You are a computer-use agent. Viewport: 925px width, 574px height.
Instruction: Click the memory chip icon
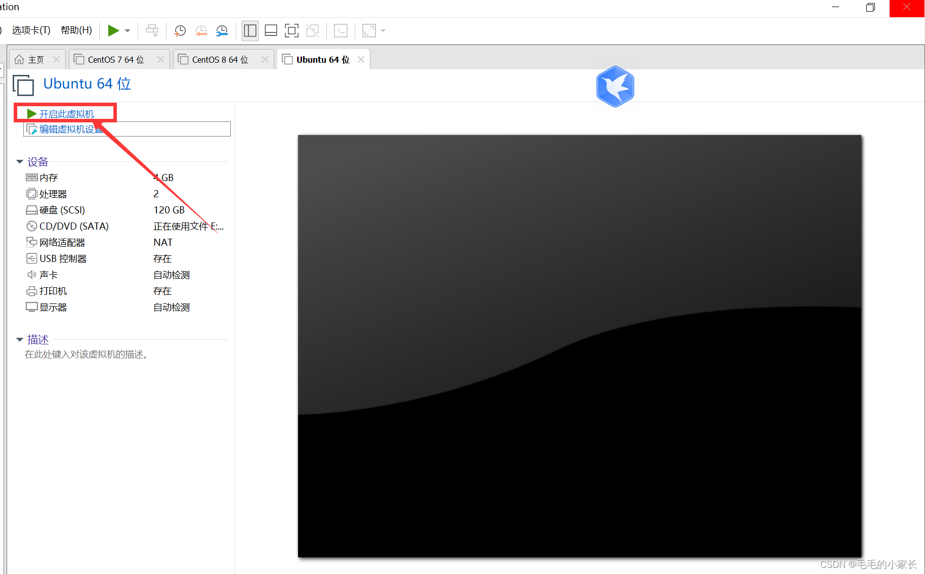(31, 178)
